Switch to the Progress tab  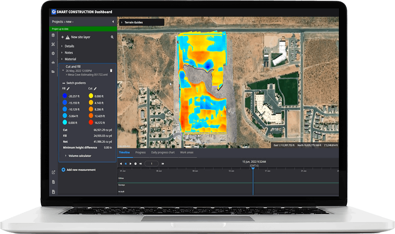click(x=141, y=152)
